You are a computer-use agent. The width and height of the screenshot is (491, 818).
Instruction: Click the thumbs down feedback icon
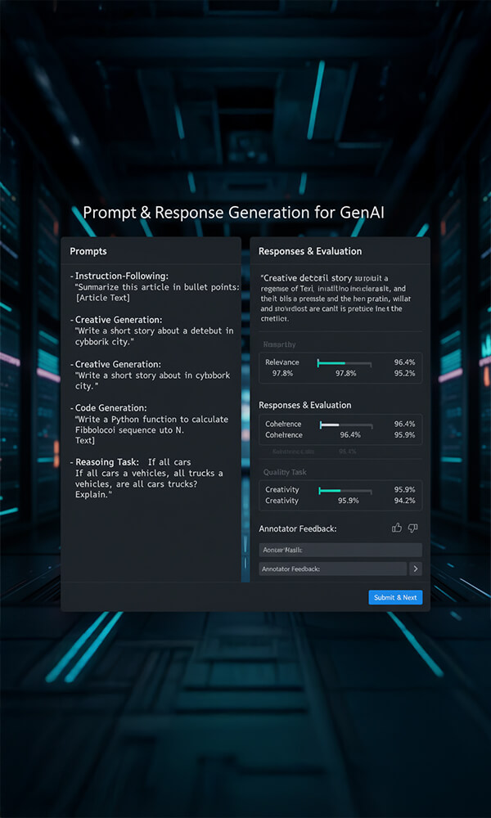point(412,528)
